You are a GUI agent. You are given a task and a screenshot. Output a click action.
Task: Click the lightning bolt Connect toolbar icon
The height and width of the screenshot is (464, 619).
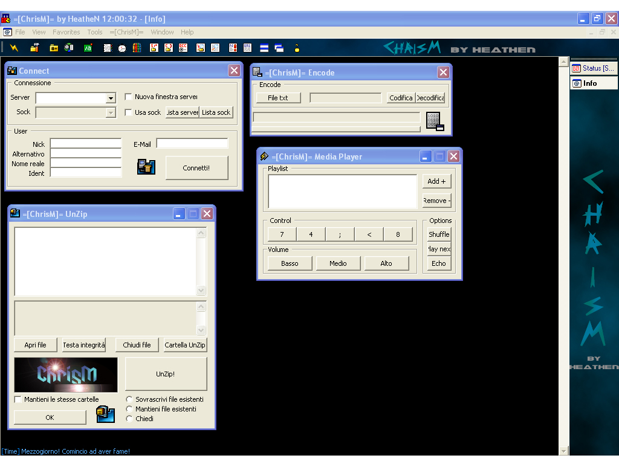pos(14,48)
